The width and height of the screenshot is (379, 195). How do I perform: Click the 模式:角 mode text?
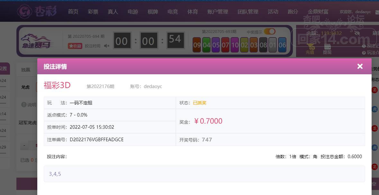[308, 157]
